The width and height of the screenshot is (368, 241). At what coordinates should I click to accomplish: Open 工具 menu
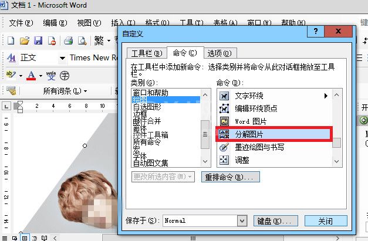point(191,23)
